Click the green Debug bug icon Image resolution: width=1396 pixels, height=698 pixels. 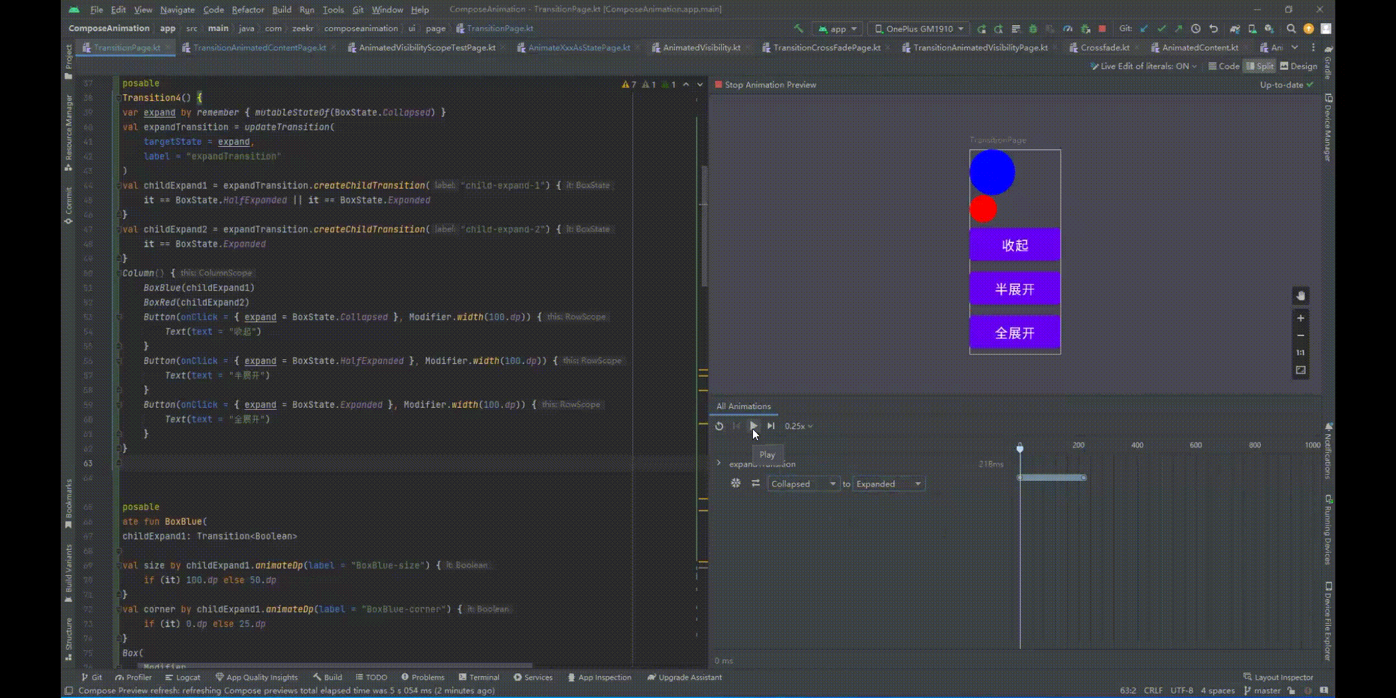point(1033,28)
